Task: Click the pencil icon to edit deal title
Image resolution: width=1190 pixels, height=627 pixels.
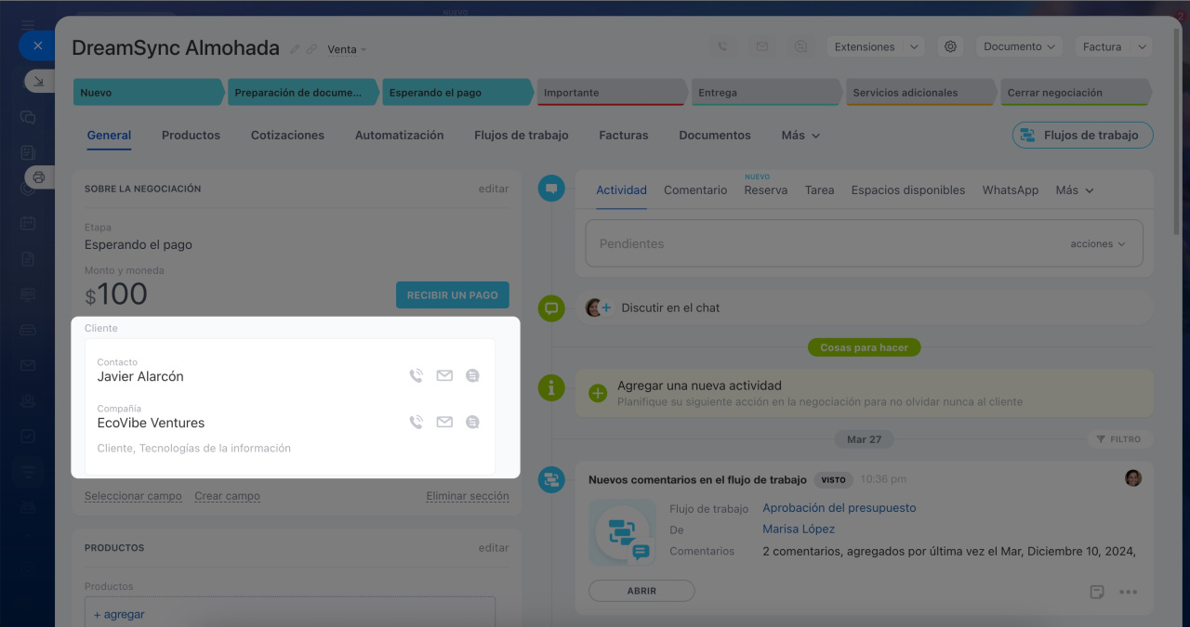Action: pyautogui.click(x=295, y=49)
